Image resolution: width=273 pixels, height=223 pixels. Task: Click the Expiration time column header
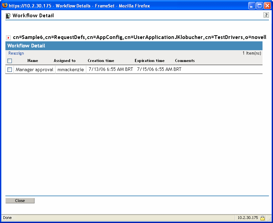tap(150, 61)
